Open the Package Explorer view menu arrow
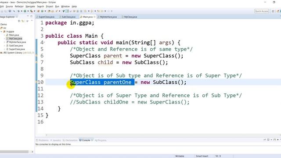 point(32,21)
